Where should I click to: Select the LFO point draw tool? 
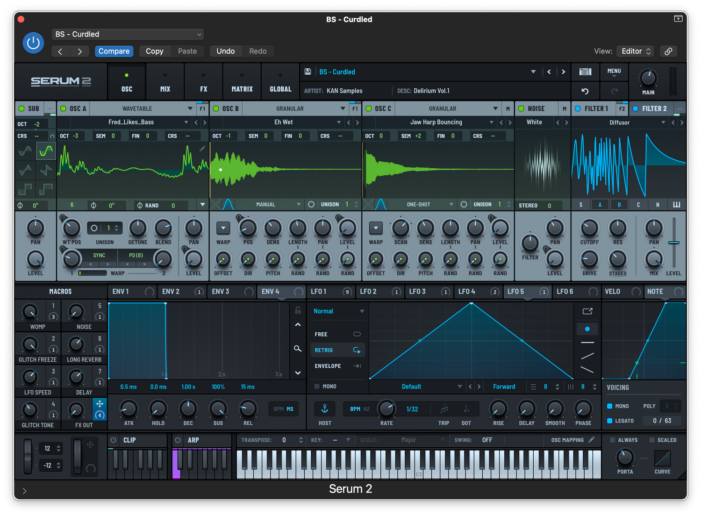click(x=587, y=329)
